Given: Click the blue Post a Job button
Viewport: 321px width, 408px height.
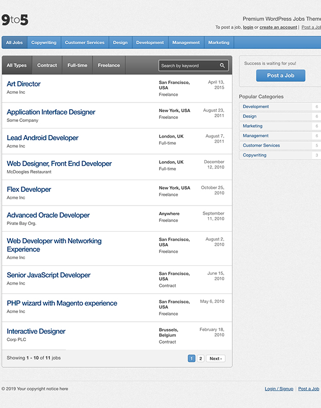Looking at the screenshot, I should pos(281,75).
